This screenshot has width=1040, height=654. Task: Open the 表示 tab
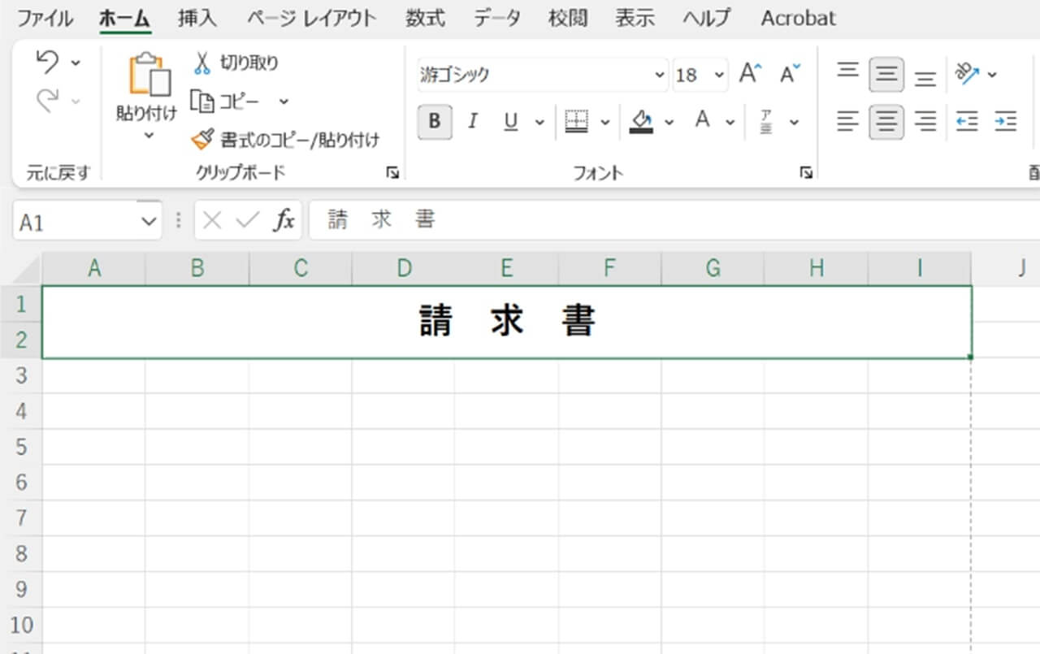635,18
